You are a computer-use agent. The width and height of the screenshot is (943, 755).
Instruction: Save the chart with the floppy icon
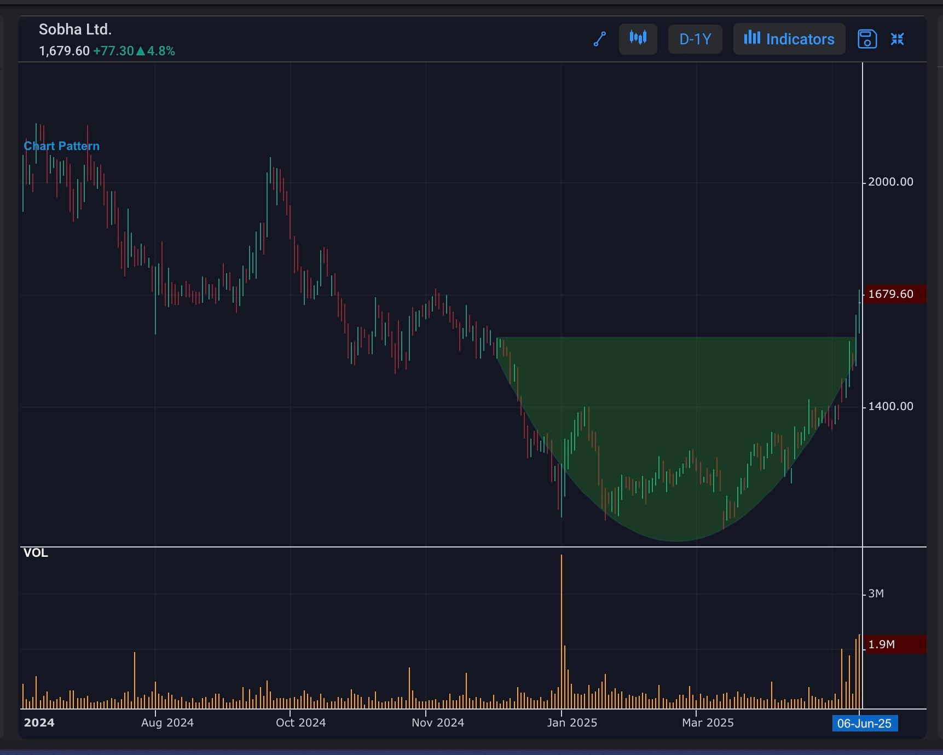tap(867, 39)
